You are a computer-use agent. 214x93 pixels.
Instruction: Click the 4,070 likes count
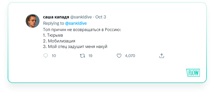(130, 56)
